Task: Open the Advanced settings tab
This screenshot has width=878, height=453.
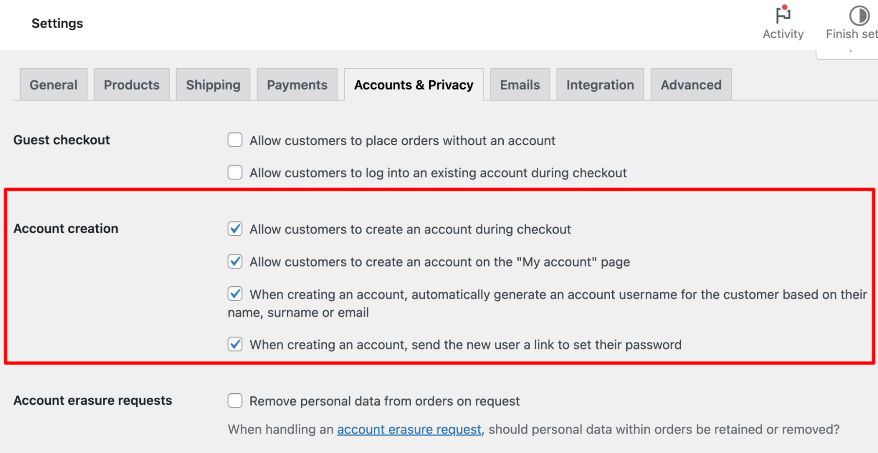Action: (691, 85)
